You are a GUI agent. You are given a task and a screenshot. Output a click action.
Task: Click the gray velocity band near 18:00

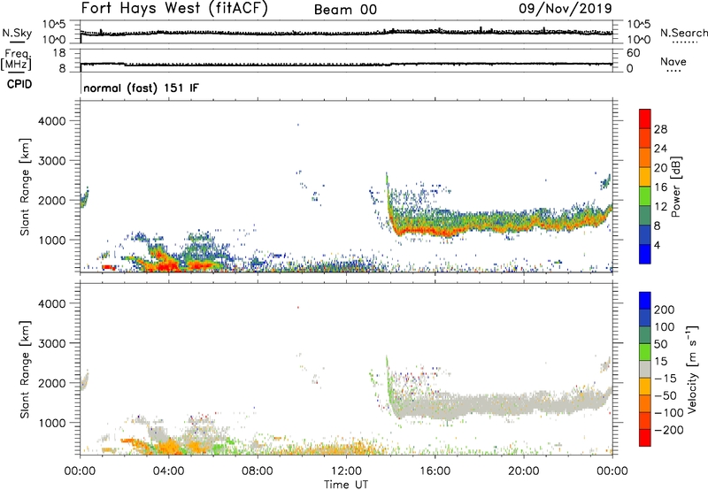click(479, 404)
